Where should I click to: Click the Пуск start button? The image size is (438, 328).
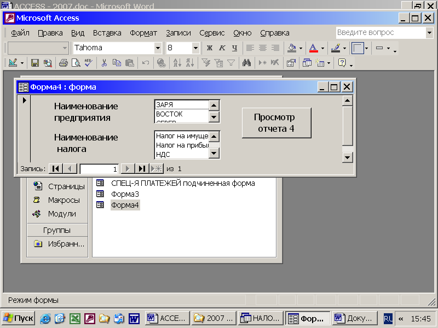pos(19,318)
